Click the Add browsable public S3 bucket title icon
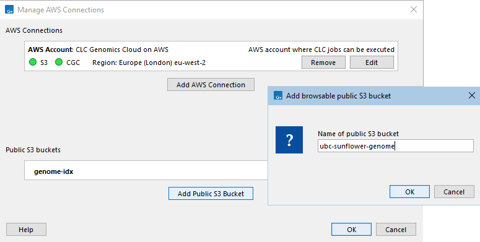This screenshot has height=242, width=480. 278,96
